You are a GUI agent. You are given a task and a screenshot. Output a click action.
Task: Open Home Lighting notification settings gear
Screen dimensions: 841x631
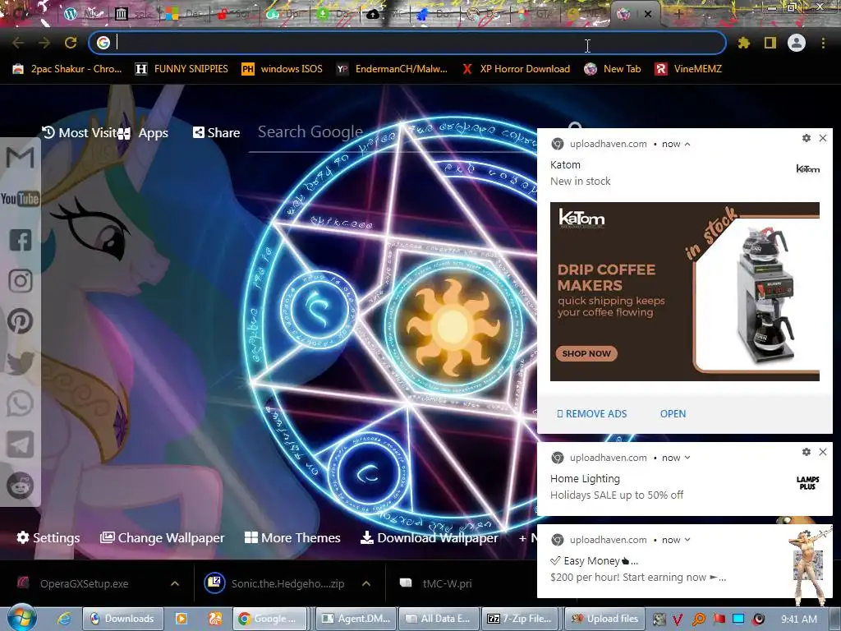[x=807, y=452]
